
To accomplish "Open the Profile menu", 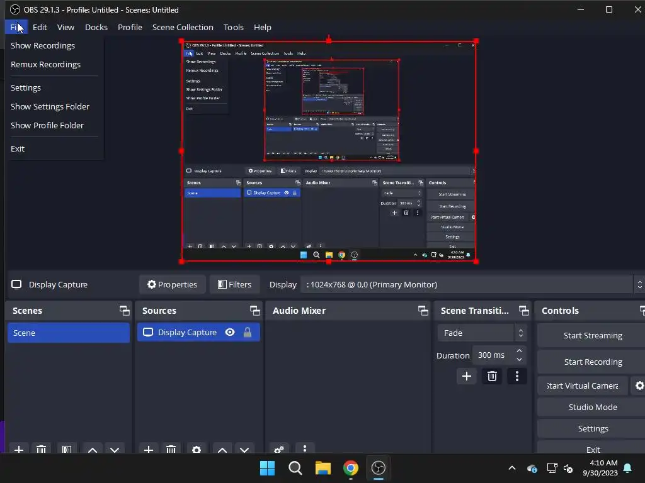I will point(130,27).
